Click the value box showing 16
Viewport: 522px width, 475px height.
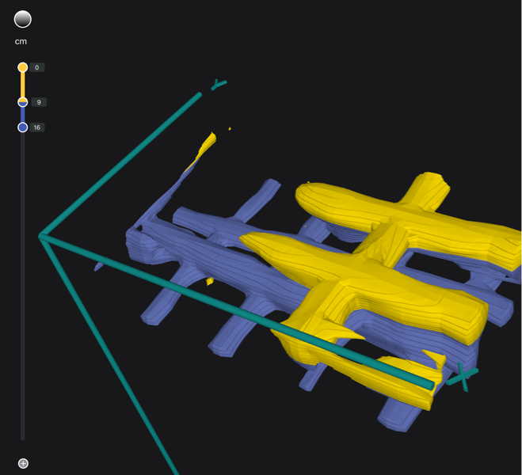38,127
